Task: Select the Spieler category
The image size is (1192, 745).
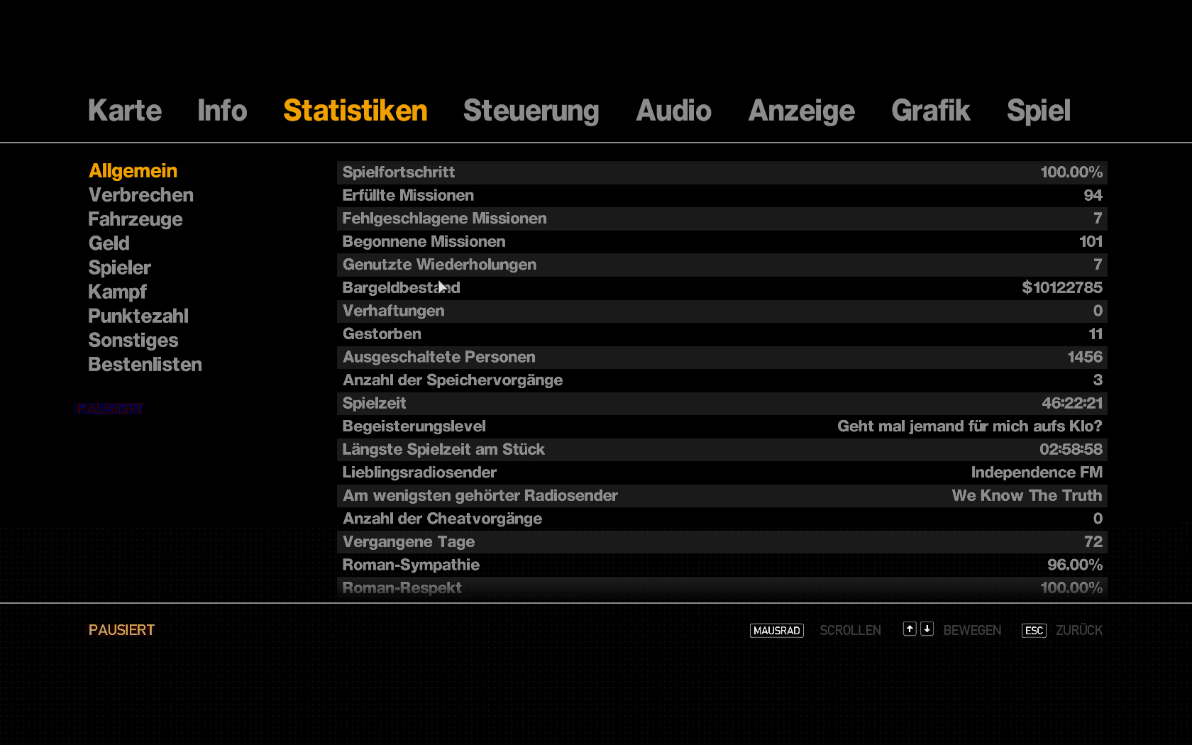Action: [120, 267]
